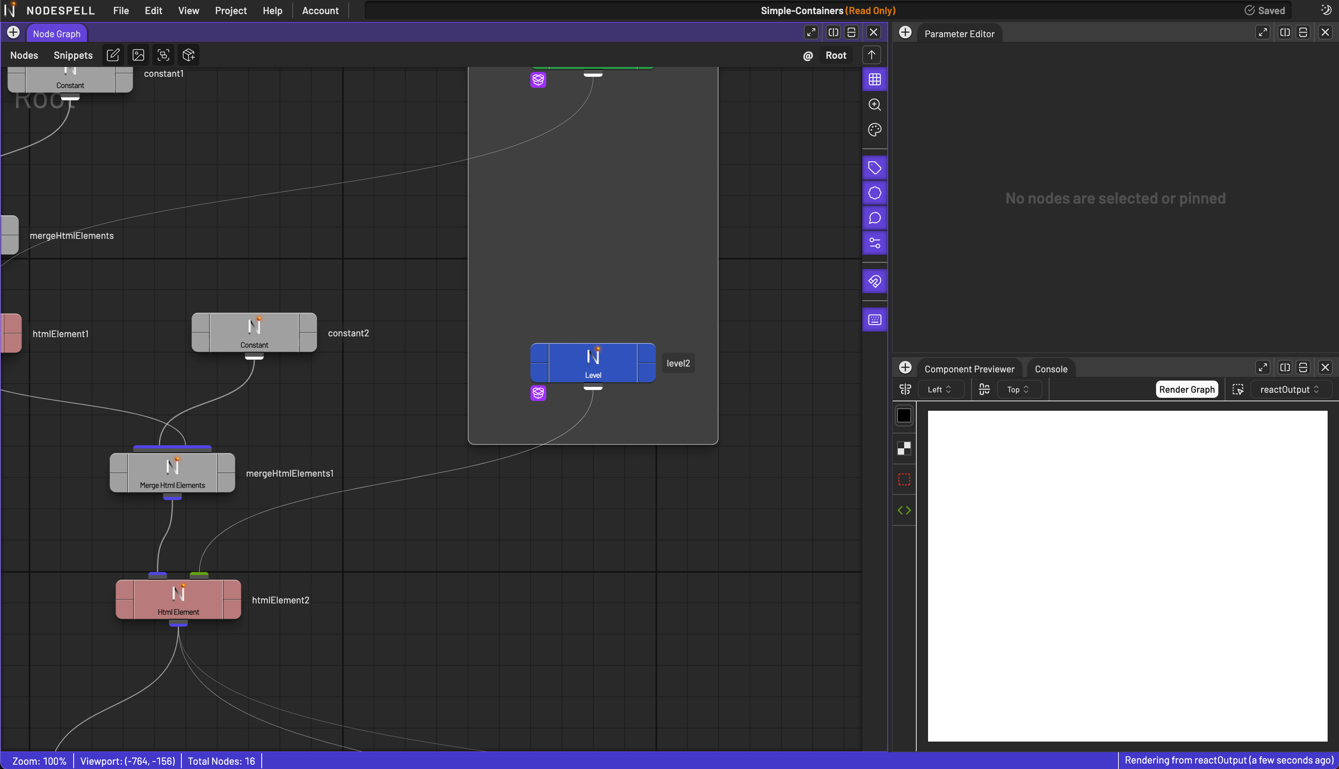
Task: Click the Render Graph button
Action: [1186, 389]
